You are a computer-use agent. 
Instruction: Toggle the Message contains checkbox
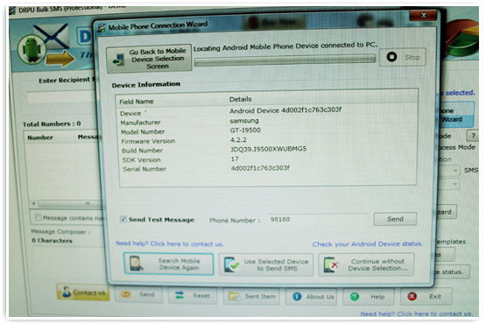[x=39, y=217]
